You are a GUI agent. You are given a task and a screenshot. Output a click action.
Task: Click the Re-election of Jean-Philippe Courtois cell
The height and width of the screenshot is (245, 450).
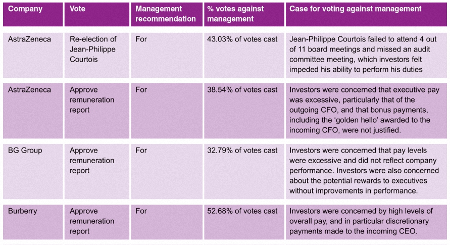click(x=96, y=55)
